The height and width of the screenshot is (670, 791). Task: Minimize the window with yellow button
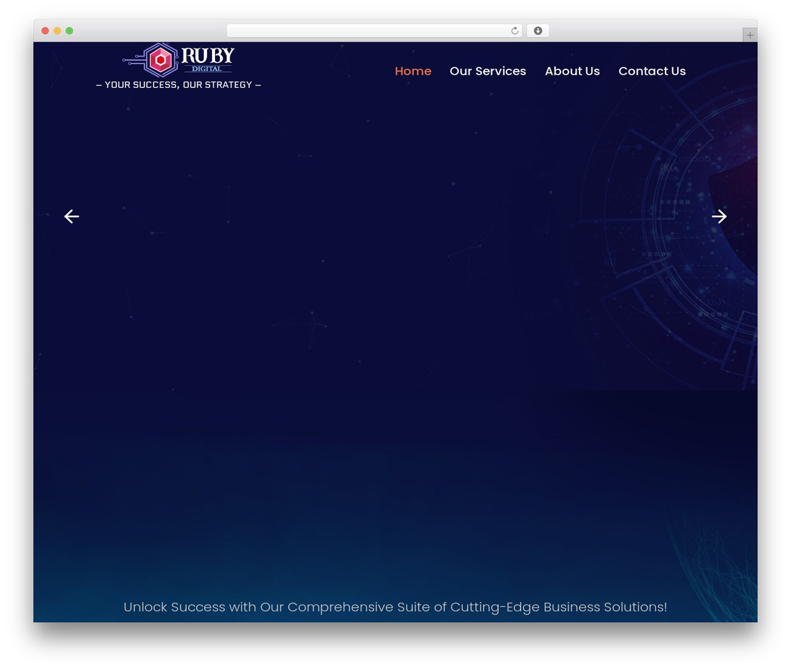click(x=57, y=31)
